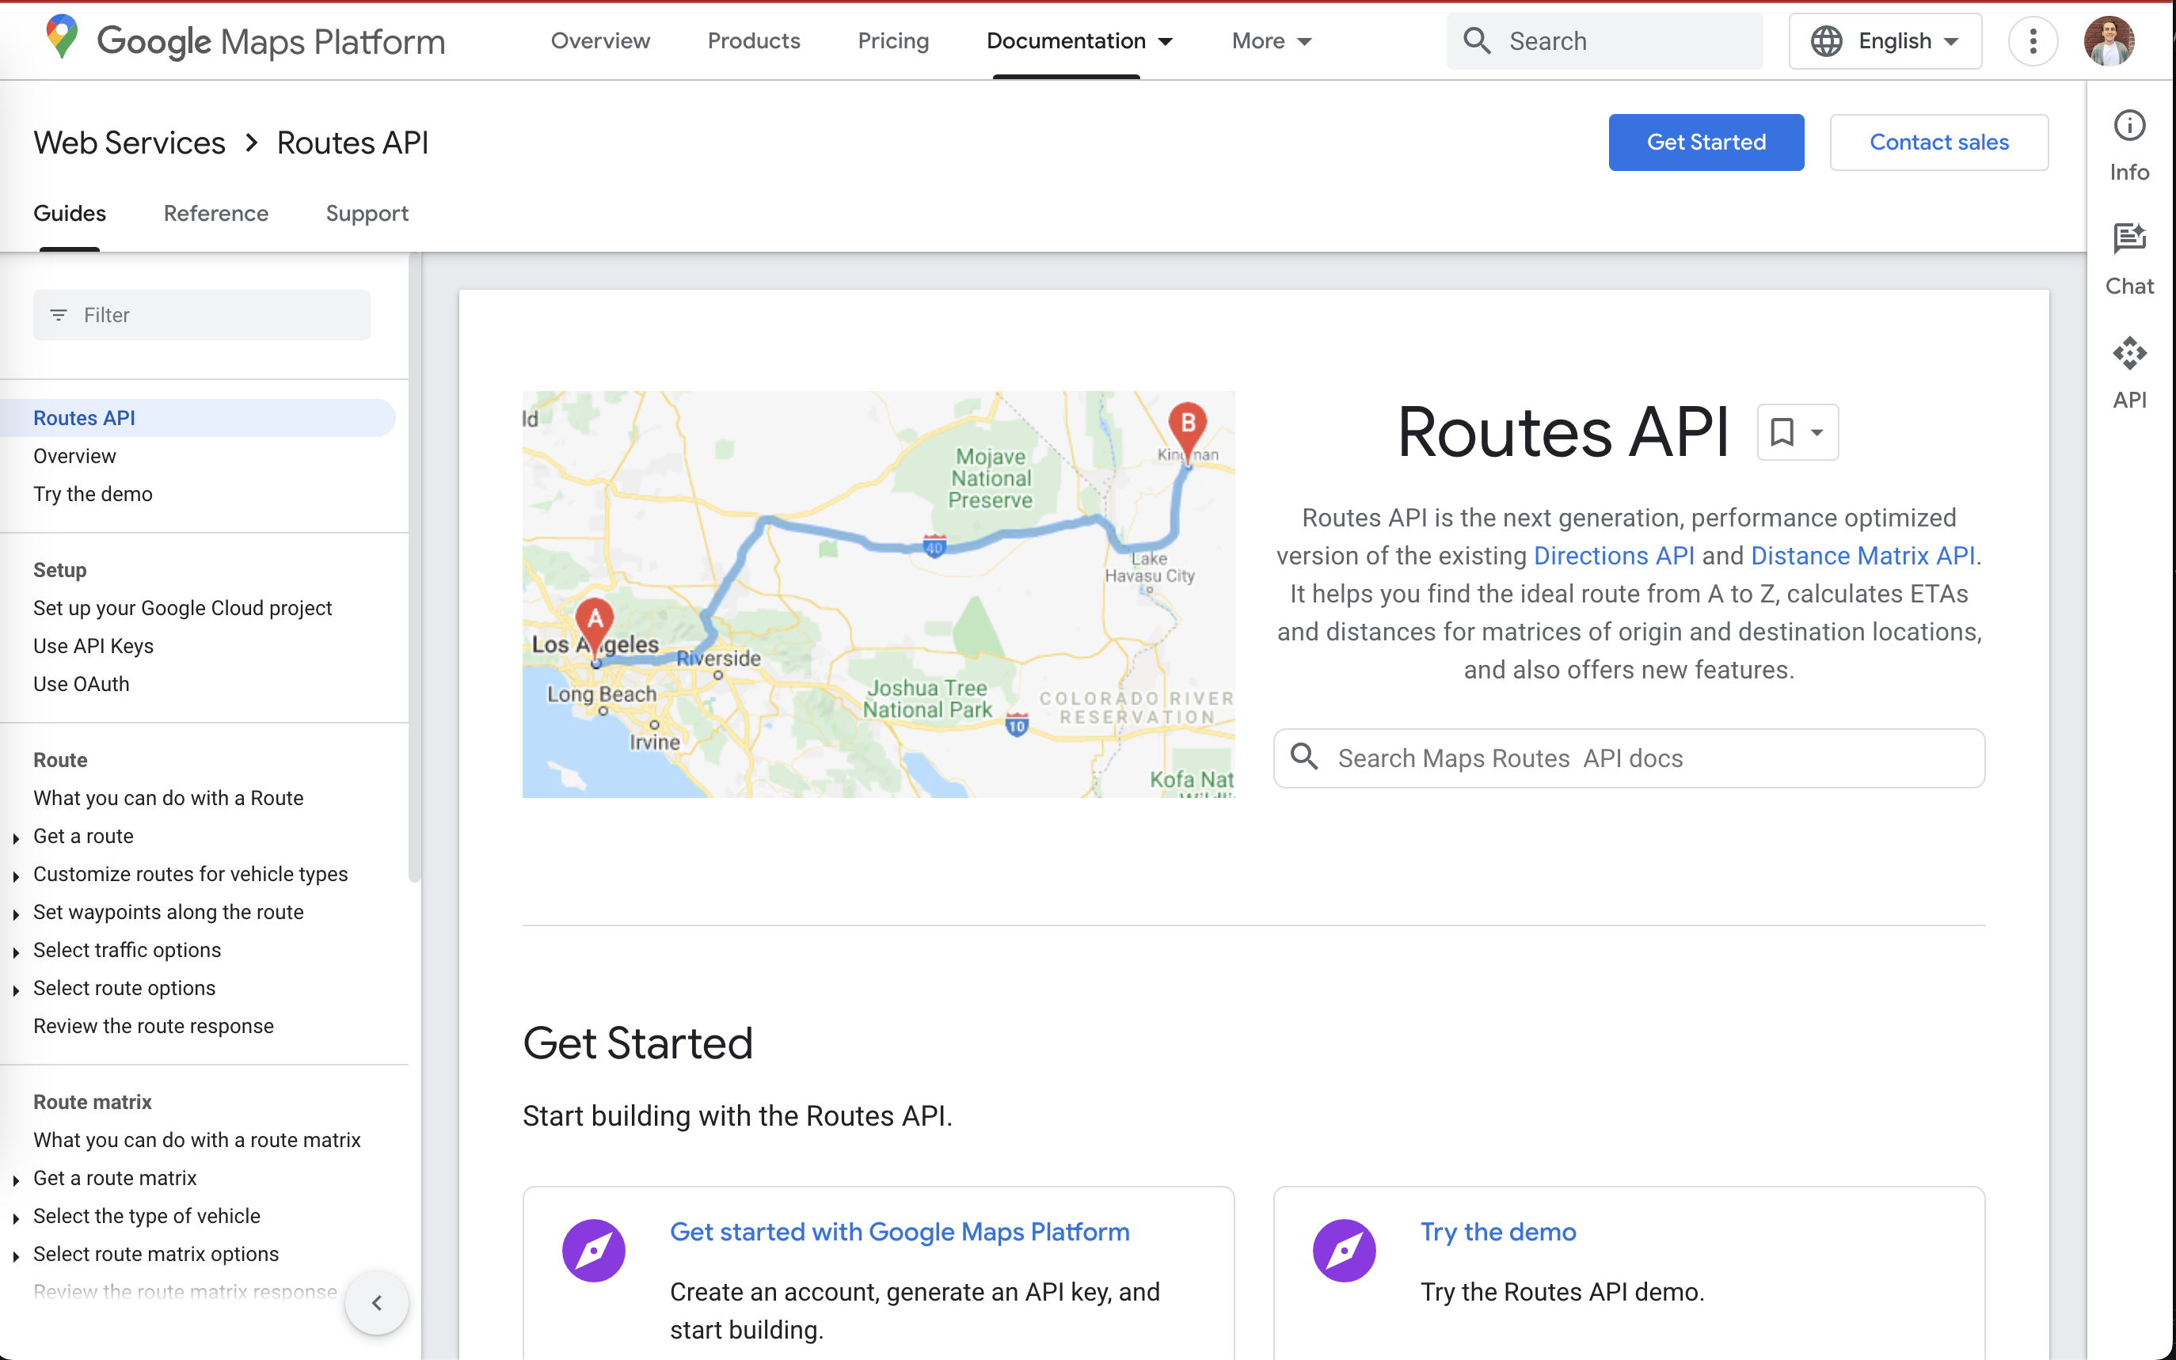This screenshot has height=1360, width=2176.
Task: Click the header search magnifier icon
Action: pyautogui.click(x=1476, y=40)
